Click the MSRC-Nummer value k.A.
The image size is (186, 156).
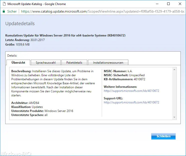coord(130,71)
